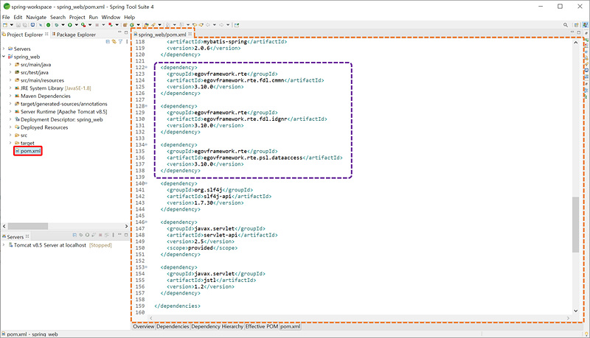Start the server with Servers panel play icon
The image size is (590, 338).
click(87, 235)
